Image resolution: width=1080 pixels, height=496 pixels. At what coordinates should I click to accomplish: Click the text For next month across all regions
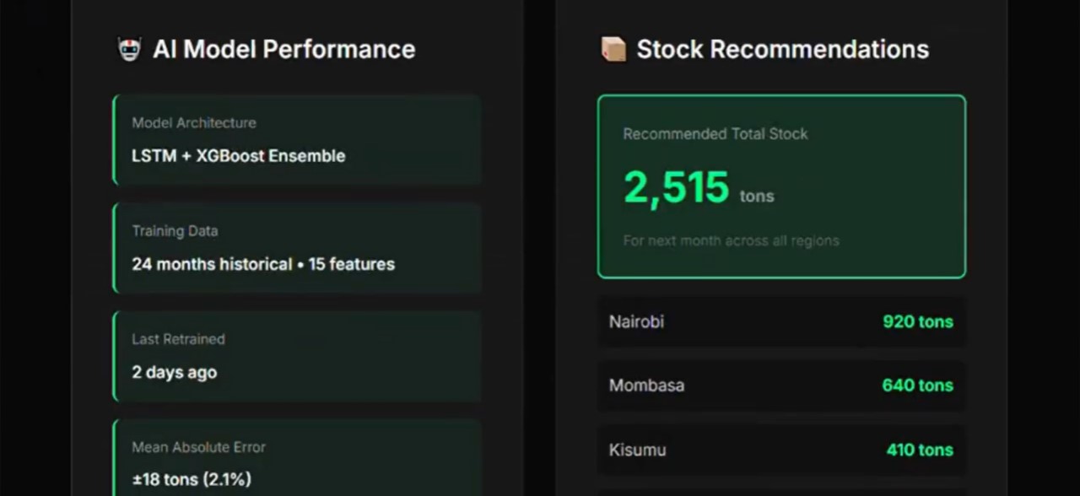pos(731,241)
